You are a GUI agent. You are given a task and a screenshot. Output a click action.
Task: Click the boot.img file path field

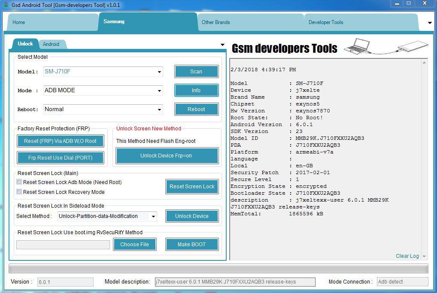63,245
